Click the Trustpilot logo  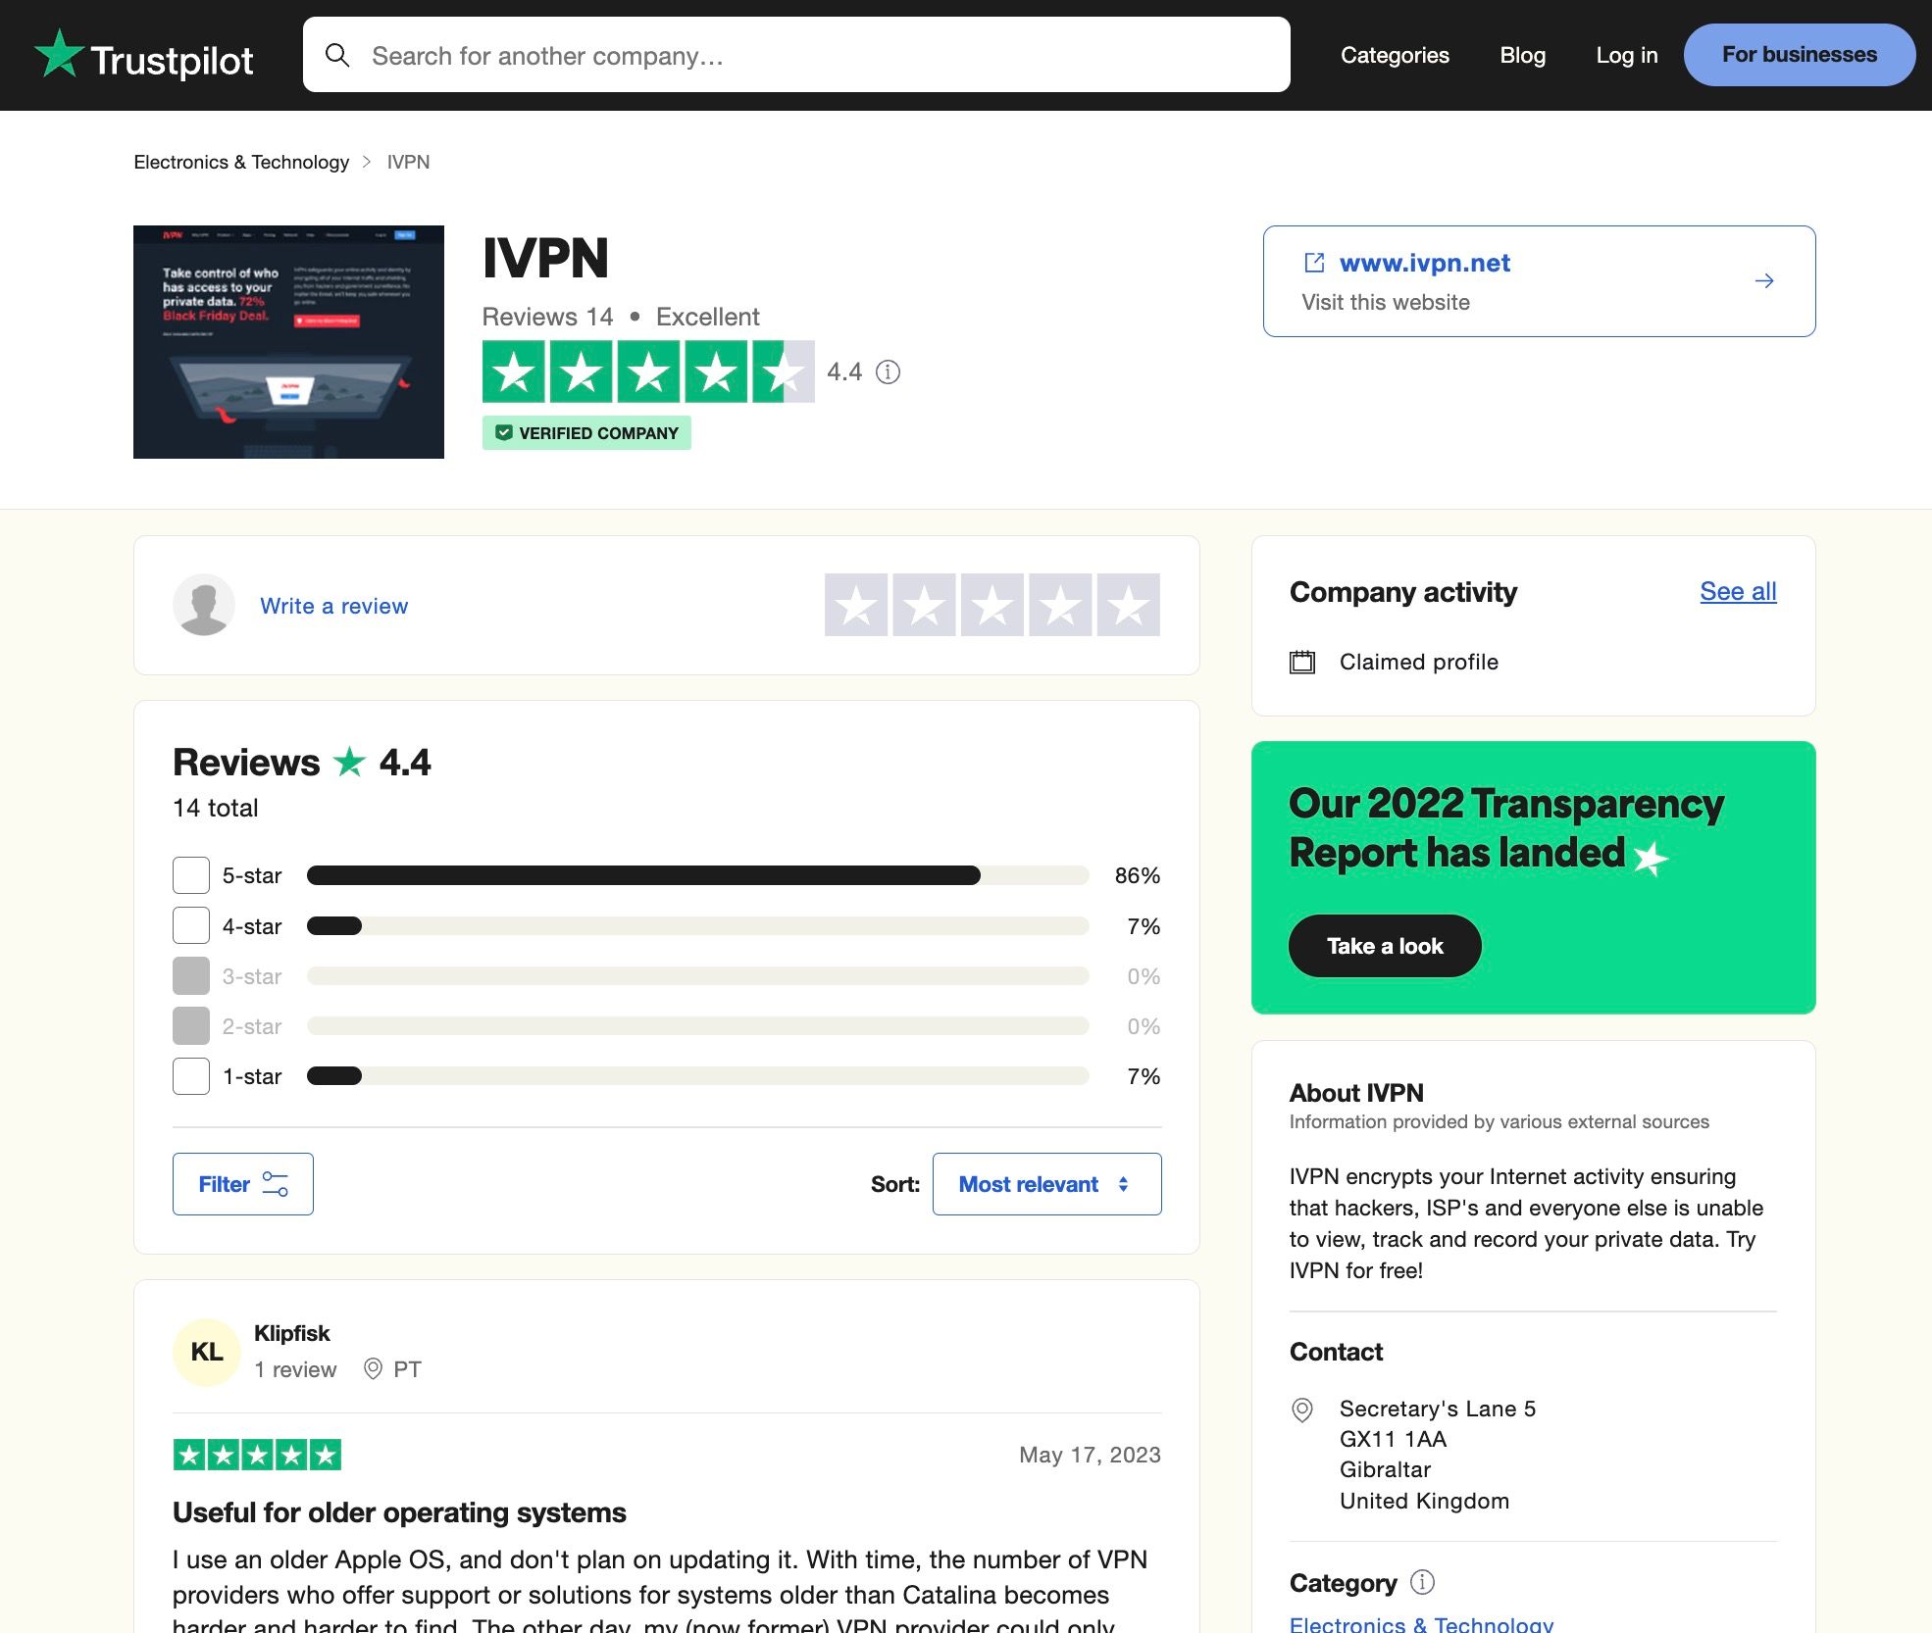(144, 55)
